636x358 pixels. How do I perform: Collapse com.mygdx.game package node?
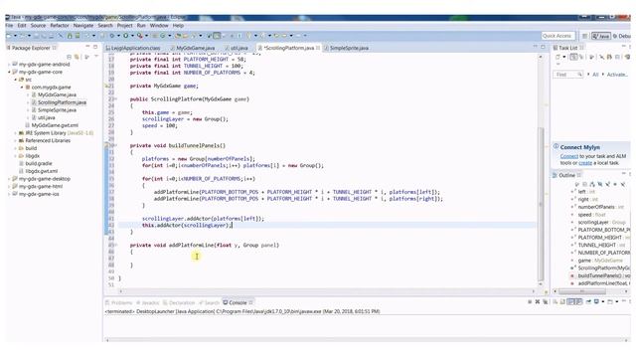click(22, 88)
